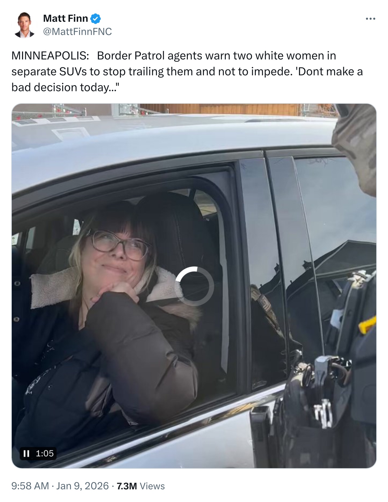
Task: Click the 'Dont make a bad decision today' quote
Action: (187, 79)
